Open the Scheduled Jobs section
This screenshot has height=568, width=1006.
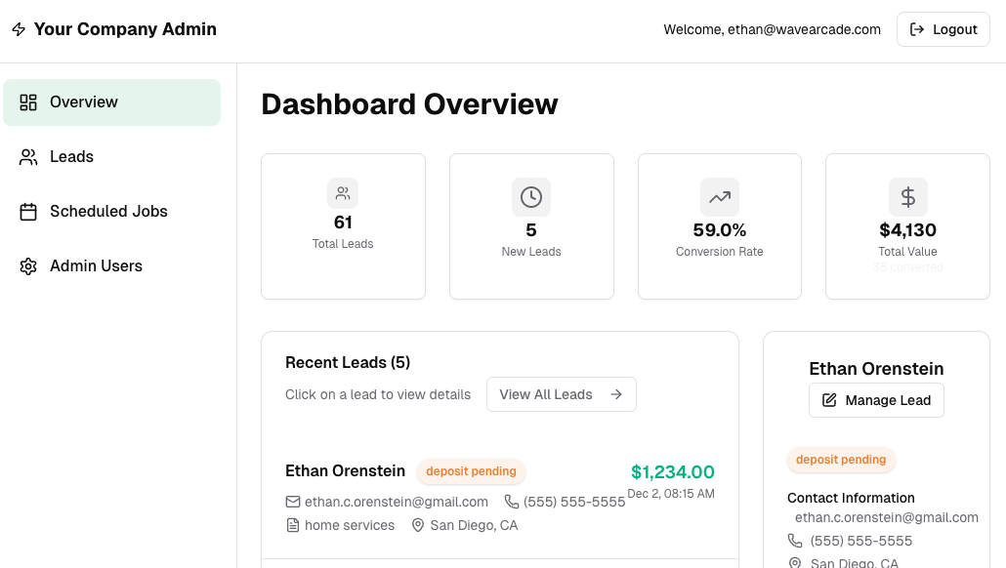click(x=108, y=211)
